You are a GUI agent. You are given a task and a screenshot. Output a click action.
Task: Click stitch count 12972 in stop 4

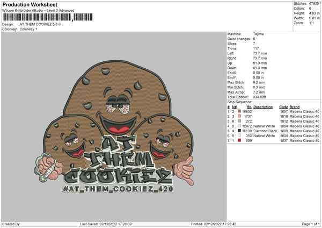(247, 126)
